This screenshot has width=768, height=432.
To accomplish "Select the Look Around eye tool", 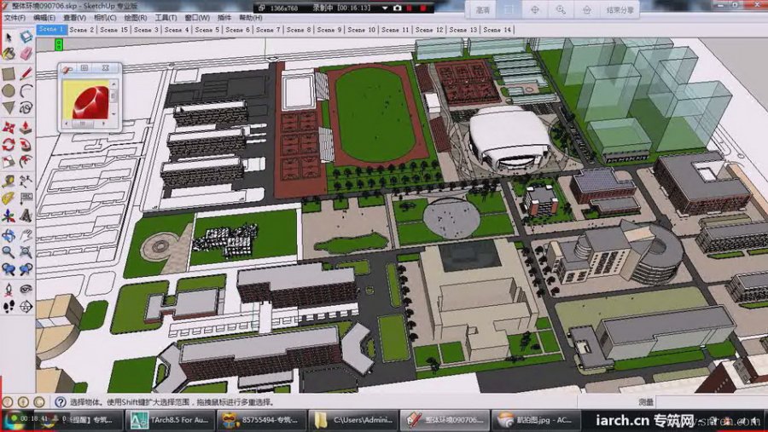I will (26, 289).
